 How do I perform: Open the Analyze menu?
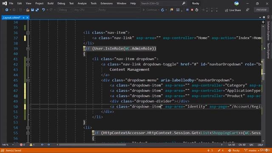coord(82,3)
